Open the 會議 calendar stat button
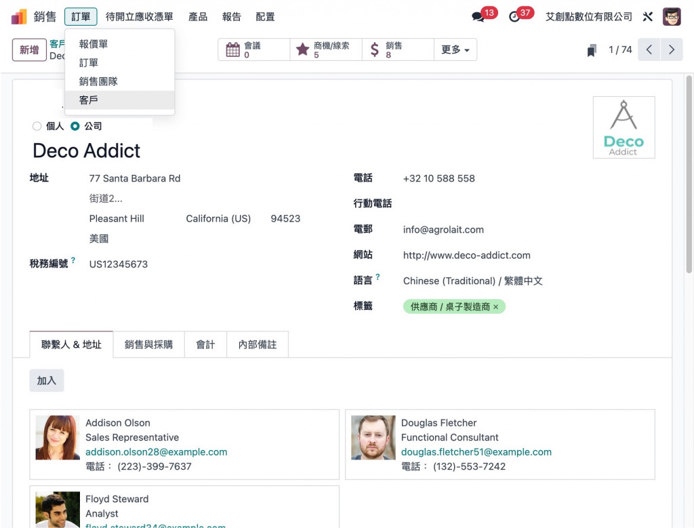Viewport: 694px width, 528px height. [x=254, y=49]
